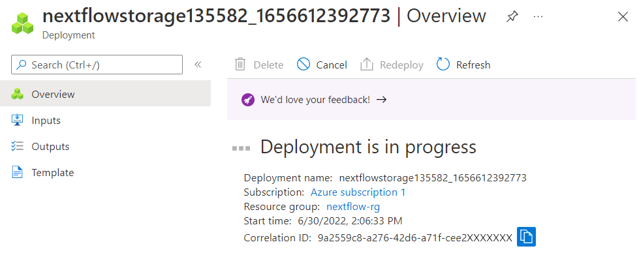Click the Deployment subtitle under the title
This screenshot has width=639, height=255.
coord(69,35)
